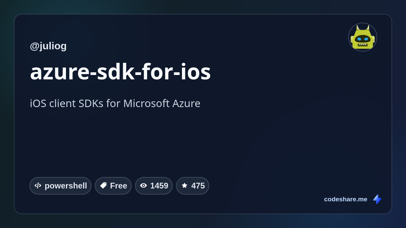
Task: Click the price tag icon beside Free
Action: [103, 185]
